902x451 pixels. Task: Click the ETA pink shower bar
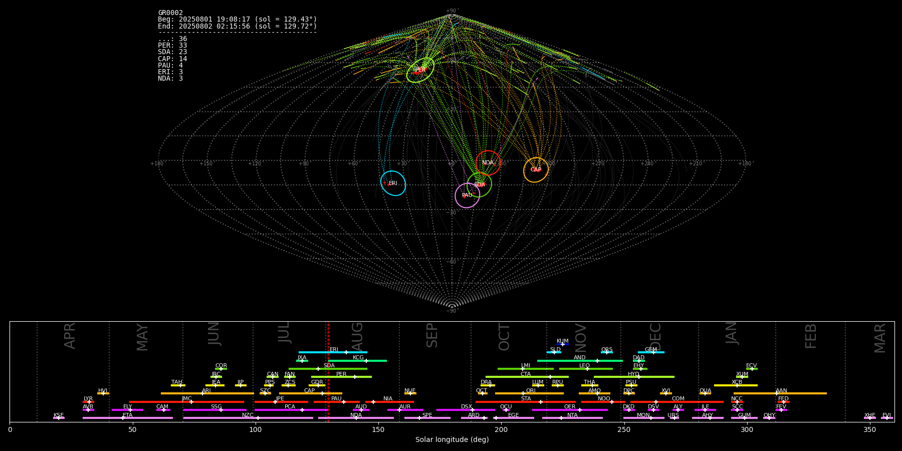point(128,418)
